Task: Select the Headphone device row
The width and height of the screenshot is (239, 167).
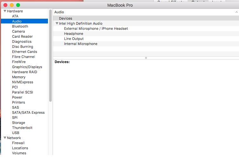Action: [x=74, y=34]
